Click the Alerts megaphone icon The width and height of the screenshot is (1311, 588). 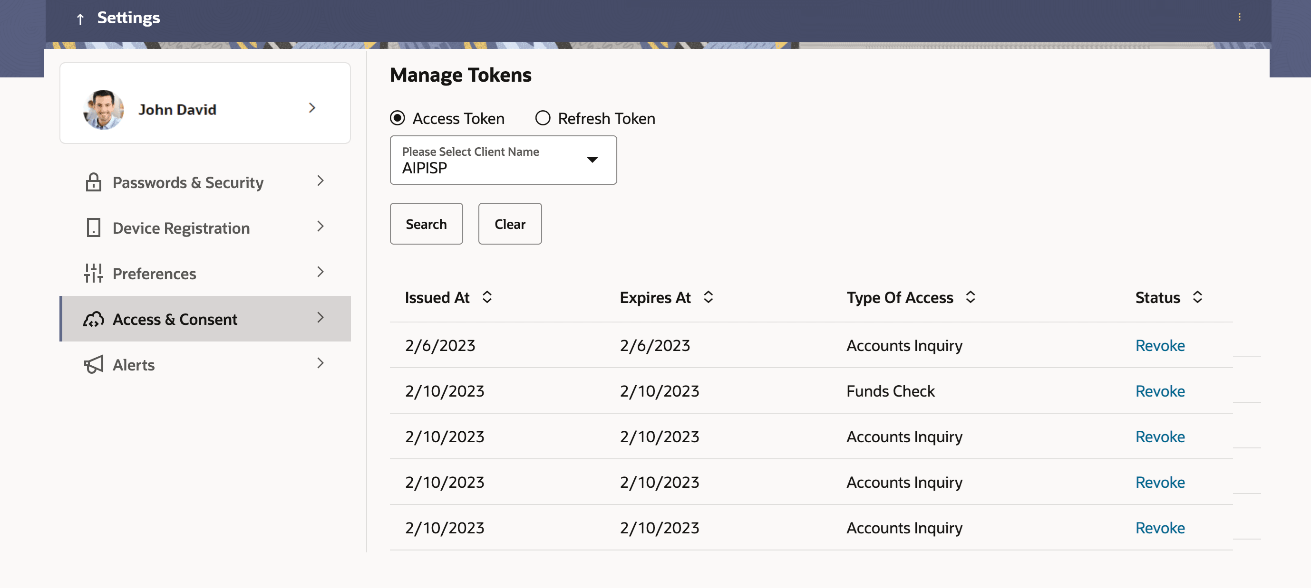pos(93,364)
